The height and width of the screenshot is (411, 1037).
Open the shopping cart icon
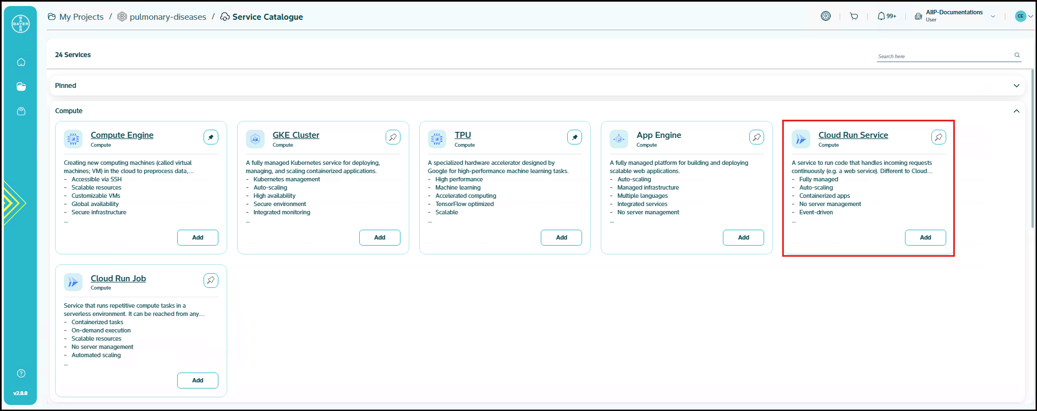point(854,16)
